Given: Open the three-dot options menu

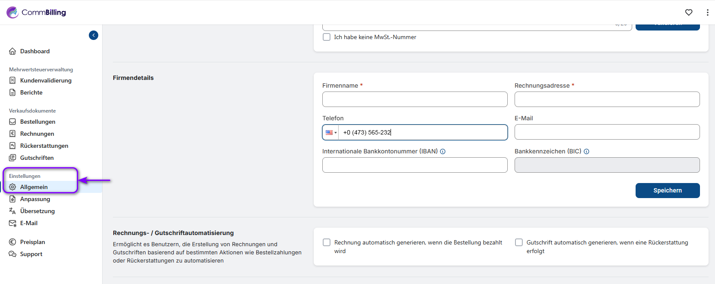Looking at the screenshot, I should 707,12.
